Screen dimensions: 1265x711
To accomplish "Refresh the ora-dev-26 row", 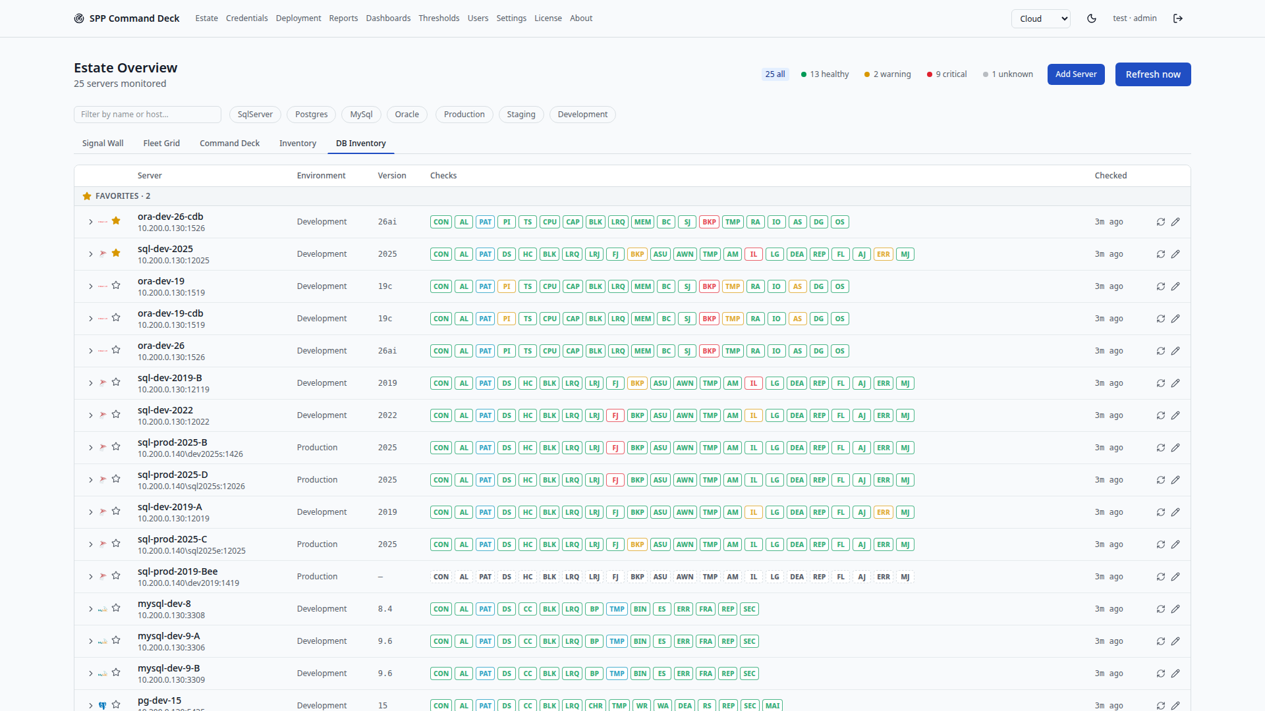I will [1161, 351].
